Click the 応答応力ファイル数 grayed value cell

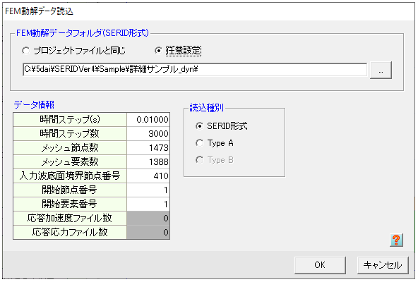(148, 233)
